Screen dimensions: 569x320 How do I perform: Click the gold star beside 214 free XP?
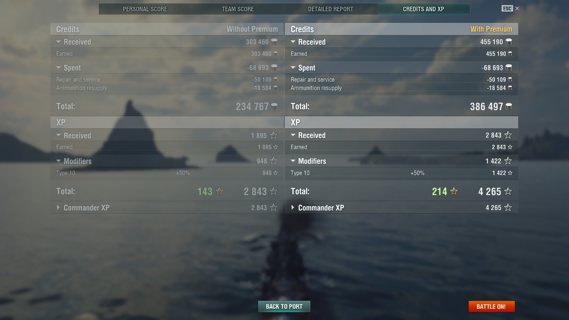(454, 191)
